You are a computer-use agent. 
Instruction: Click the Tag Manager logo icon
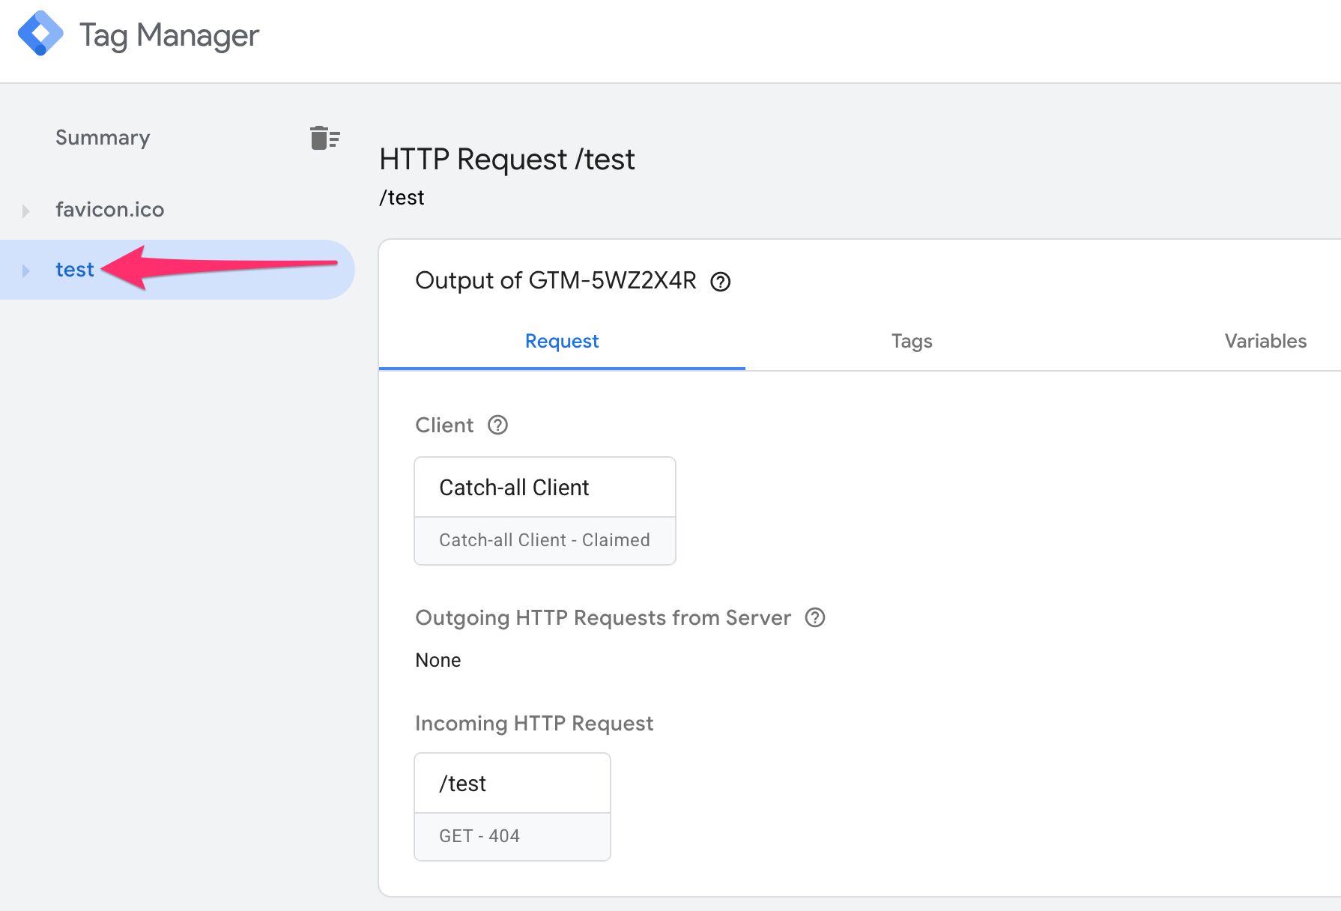[x=40, y=34]
